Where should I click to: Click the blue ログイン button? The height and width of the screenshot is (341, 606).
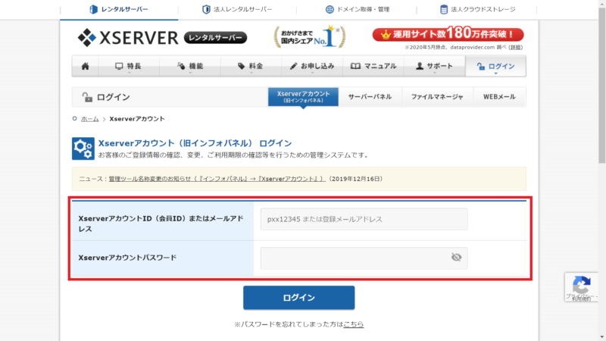pyautogui.click(x=298, y=298)
